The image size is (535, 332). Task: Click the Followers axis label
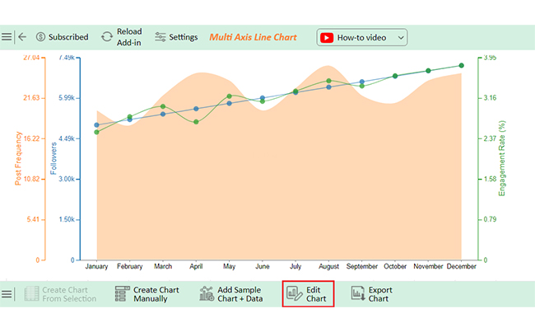click(53, 158)
